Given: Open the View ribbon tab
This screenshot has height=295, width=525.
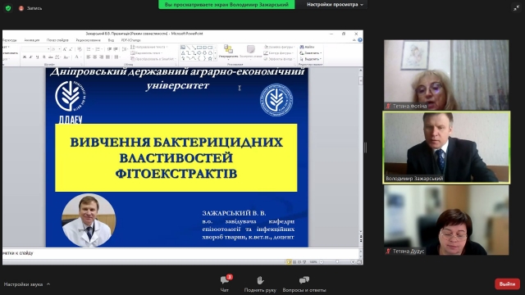Looking at the screenshot, I should (x=112, y=40).
